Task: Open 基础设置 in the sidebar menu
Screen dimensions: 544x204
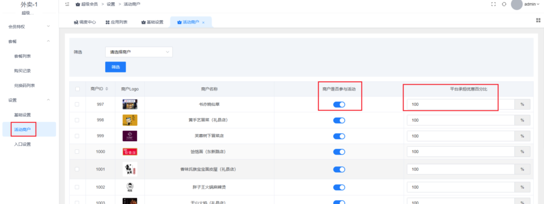Action: pos(22,115)
